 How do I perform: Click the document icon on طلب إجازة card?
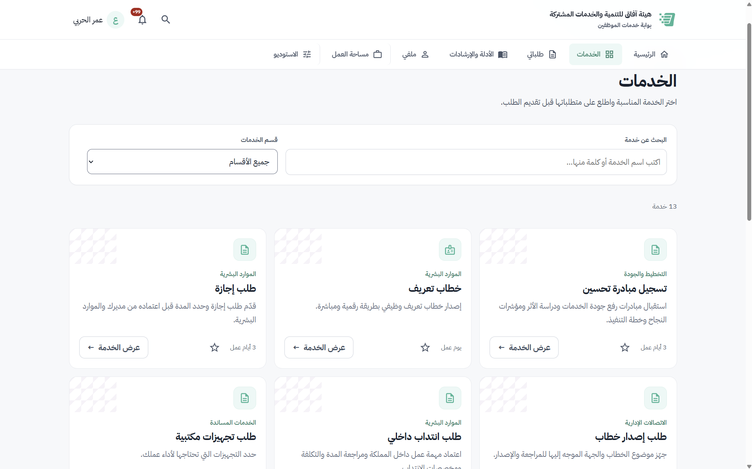pos(245,249)
